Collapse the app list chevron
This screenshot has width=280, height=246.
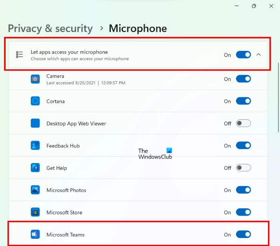pyautogui.click(x=258, y=55)
